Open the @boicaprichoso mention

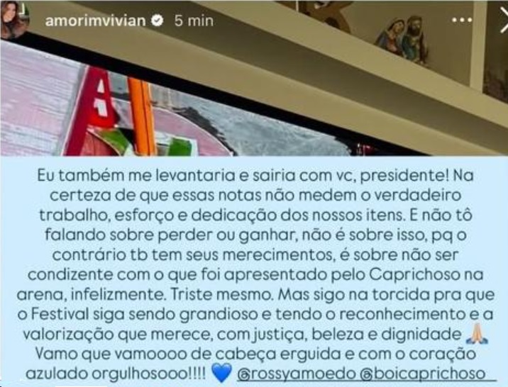click(x=422, y=374)
